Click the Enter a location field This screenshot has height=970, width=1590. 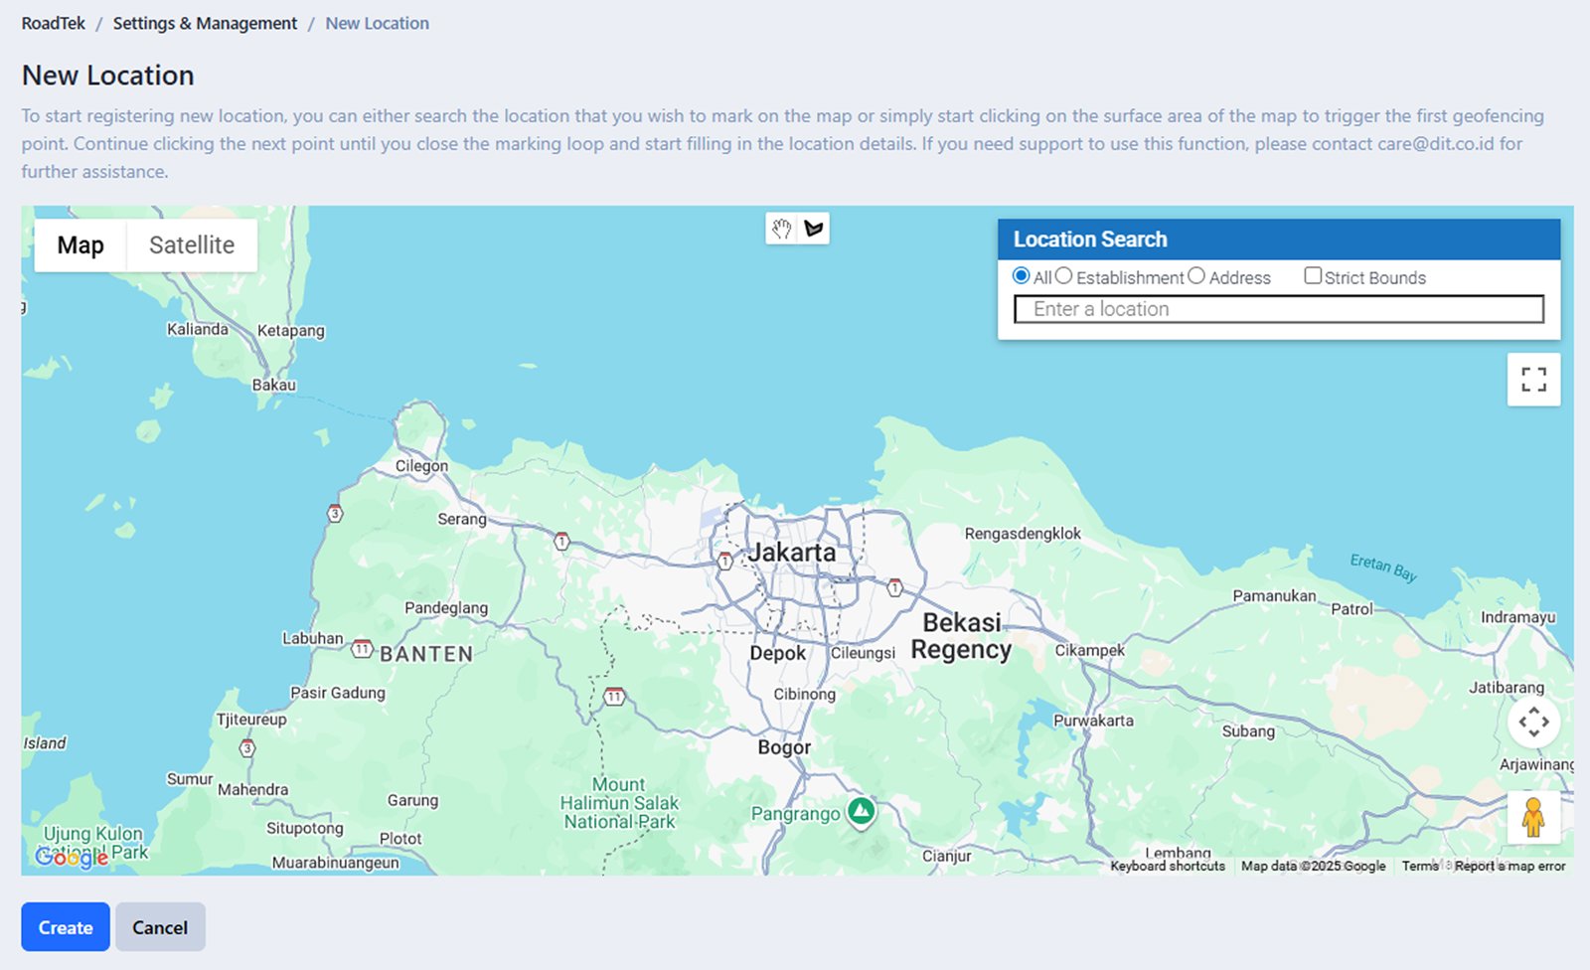click(1277, 308)
